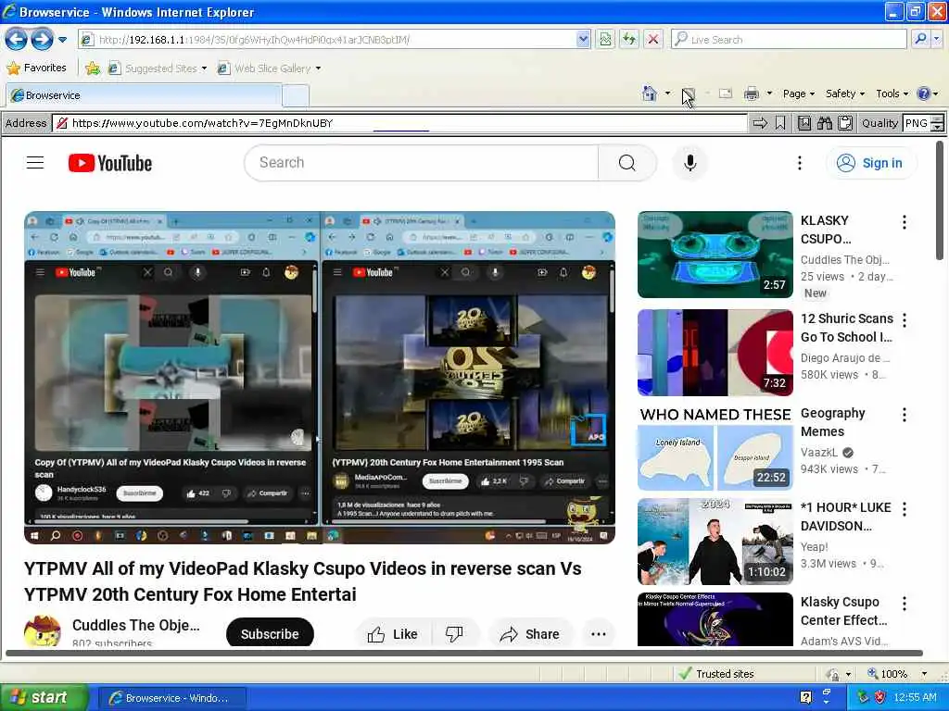Image resolution: width=949 pixels, height=711 pixels.
Task: Select the Browservice tab
Action: 144,95
